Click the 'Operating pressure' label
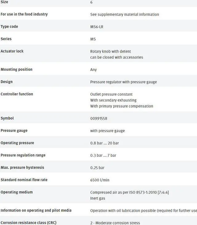 [17, 143]
